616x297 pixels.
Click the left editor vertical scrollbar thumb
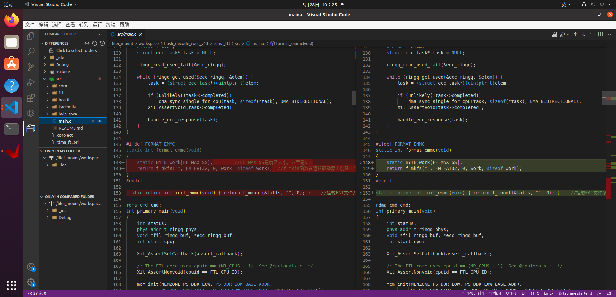tap(354, 98)
